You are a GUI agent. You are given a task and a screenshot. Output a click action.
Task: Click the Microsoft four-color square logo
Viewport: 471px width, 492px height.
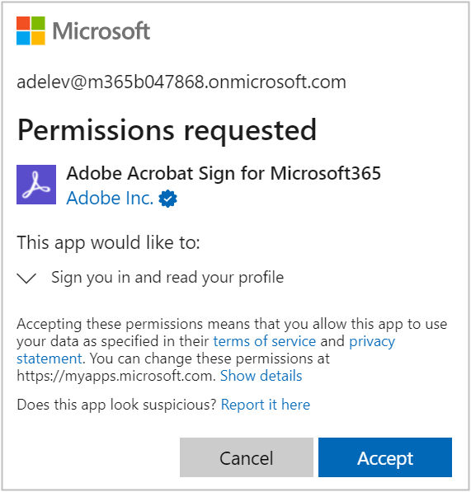(x=31, y=30)
